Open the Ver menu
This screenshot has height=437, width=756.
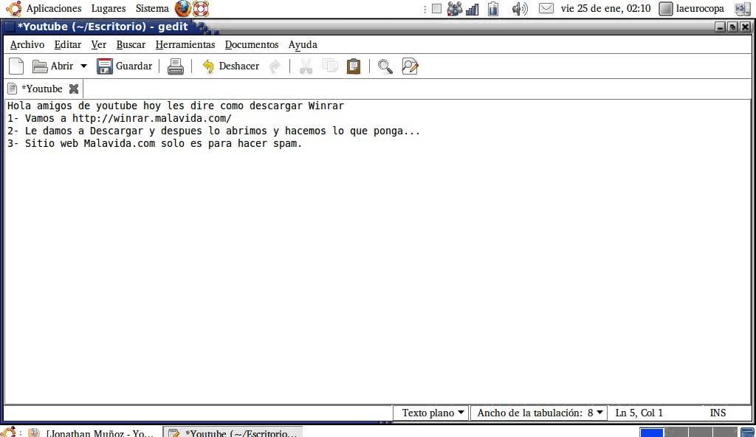(98, 44)
